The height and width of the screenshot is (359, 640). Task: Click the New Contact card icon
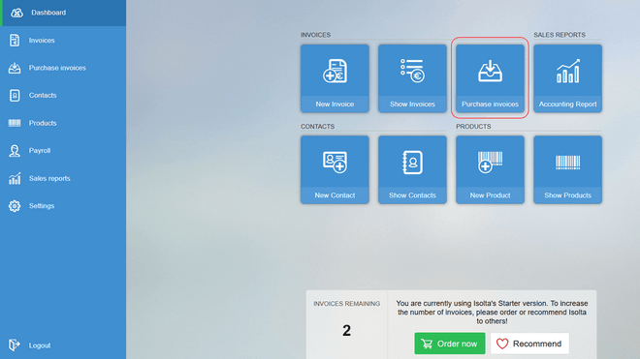click(335, 163)
